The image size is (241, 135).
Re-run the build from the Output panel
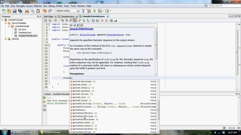(x=44, y=98)
